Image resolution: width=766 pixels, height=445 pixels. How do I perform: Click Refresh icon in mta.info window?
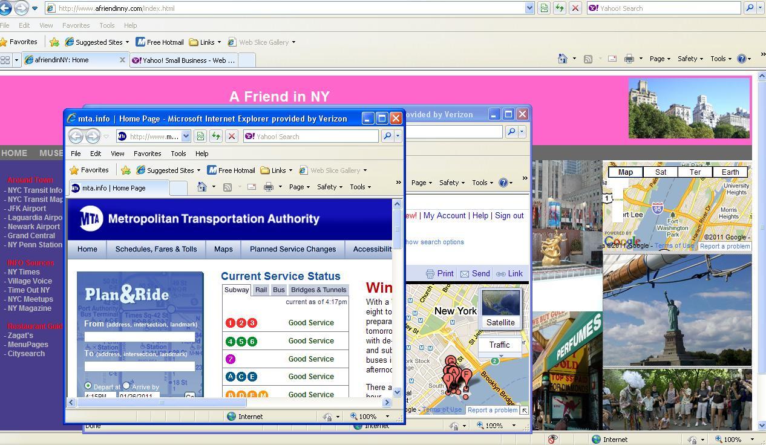[215, 136]
